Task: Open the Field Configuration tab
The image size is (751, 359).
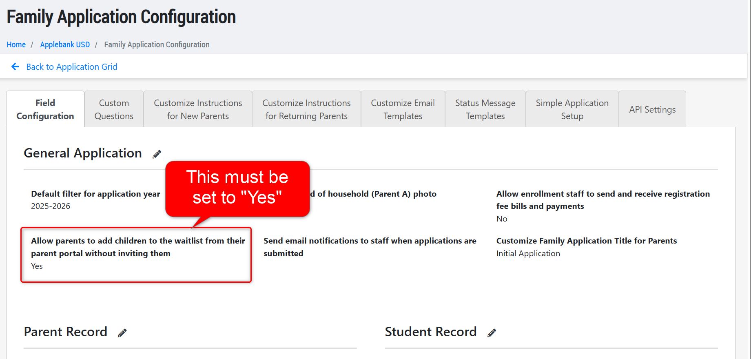Action: [x=45, y=109]
